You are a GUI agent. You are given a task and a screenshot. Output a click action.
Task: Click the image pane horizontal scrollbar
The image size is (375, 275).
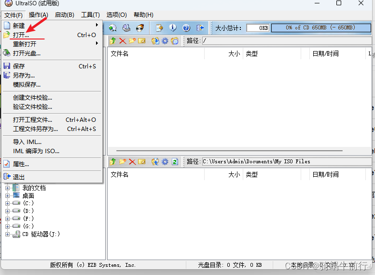[x=229, y=151]
